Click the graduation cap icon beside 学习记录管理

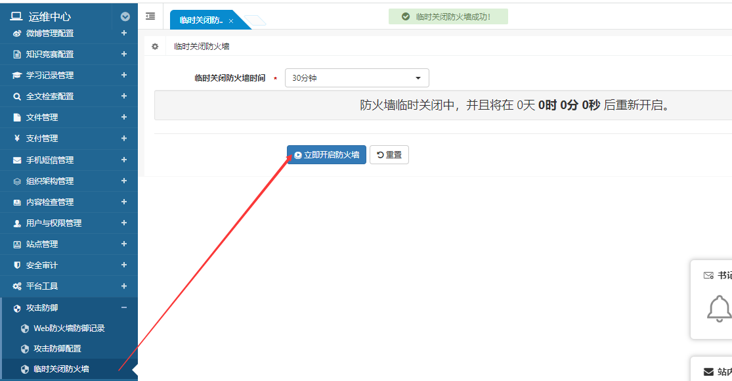[17, 76]
